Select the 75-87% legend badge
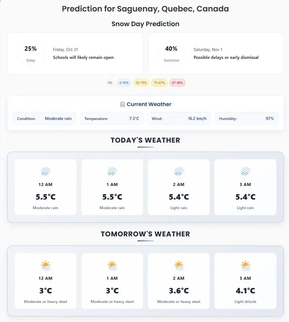The height and width of the screenshot is (322, 289). click(x=159, y=83)
